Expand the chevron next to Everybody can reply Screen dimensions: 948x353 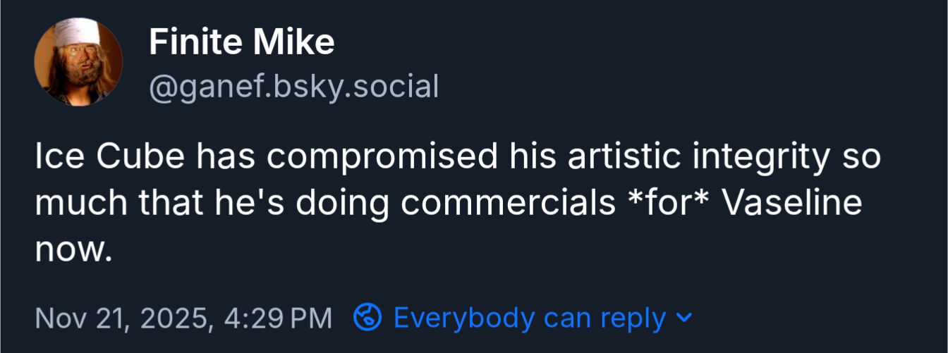(x=683, y=318)
